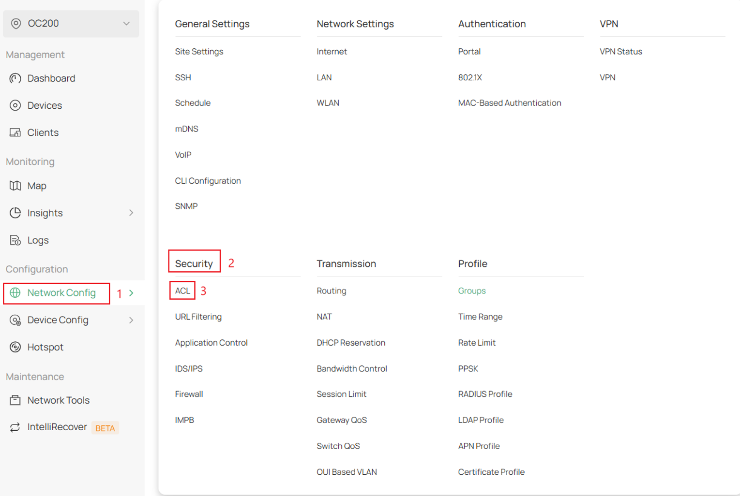Expand the Insights submenu chevron
Image resolution: width=740 pixels, height=496 pixels.
(131, 213)
